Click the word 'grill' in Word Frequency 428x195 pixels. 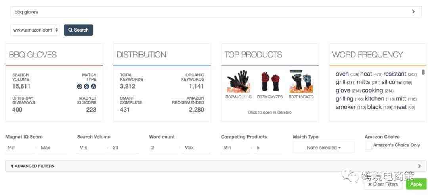coord(340,82)
